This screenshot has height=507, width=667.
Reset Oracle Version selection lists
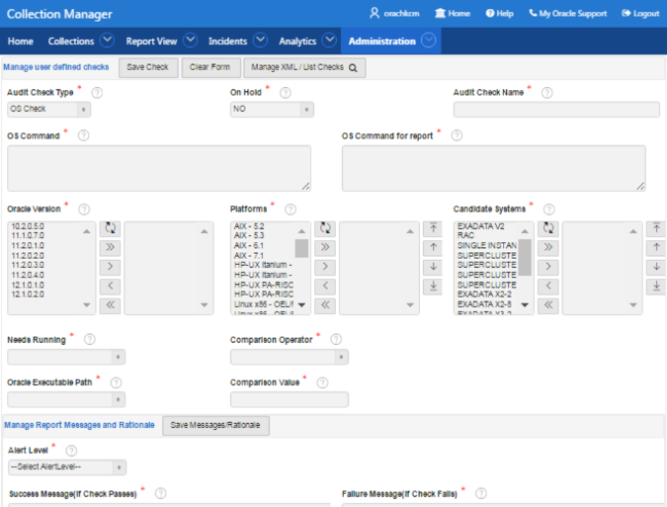(110, 228)
